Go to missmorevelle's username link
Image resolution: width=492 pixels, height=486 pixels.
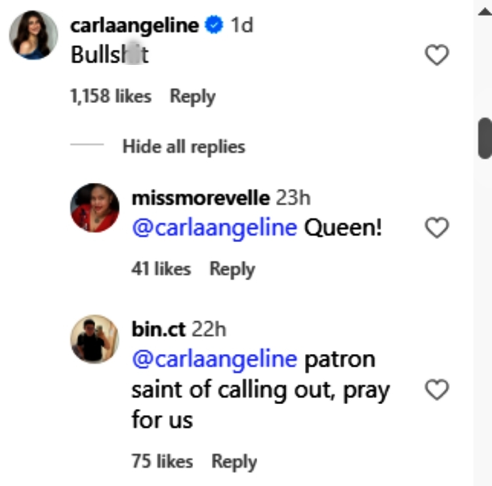[x=200, y=198]
